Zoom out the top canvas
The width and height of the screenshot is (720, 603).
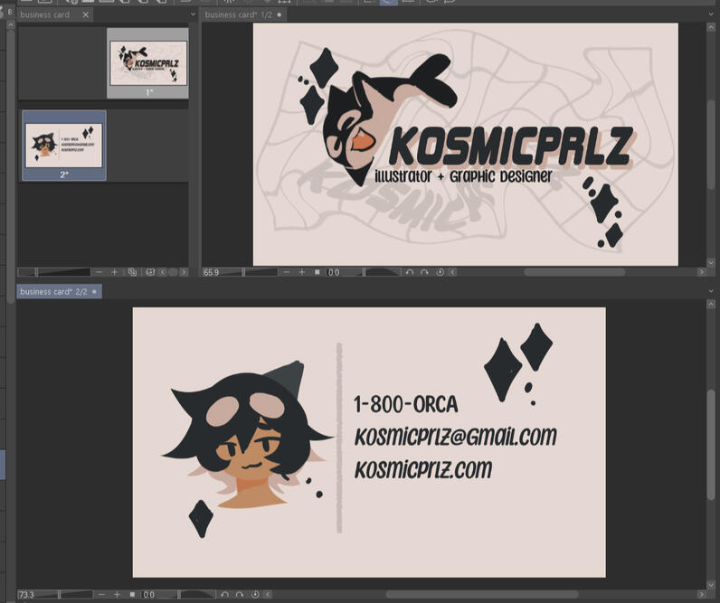pyautogui.click(x=287, y=272)
